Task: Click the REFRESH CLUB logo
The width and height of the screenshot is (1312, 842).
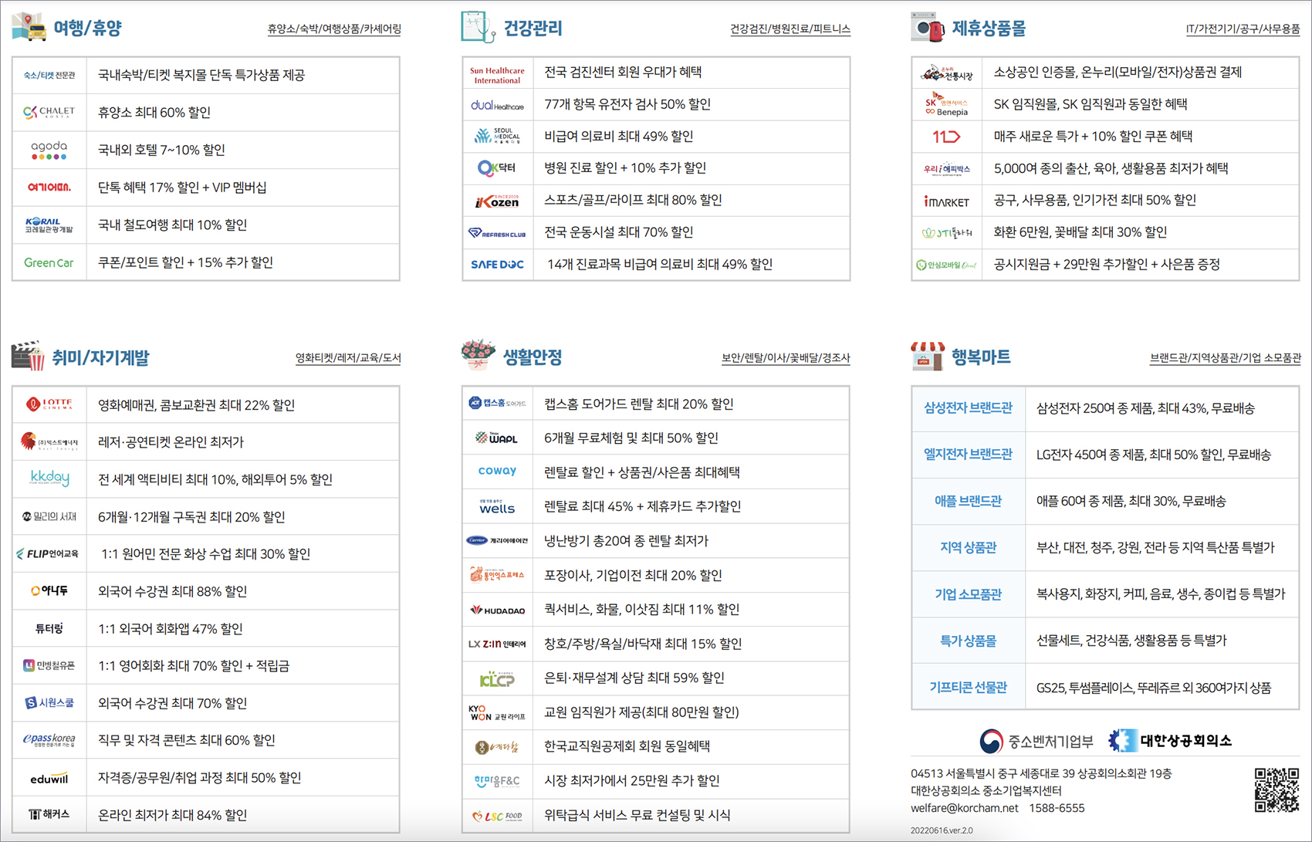Action: 497,232
